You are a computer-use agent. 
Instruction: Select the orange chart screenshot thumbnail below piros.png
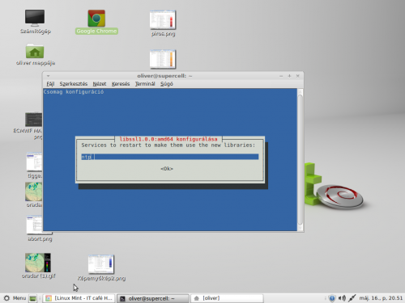pyautogui.click(x=163, y=59)
